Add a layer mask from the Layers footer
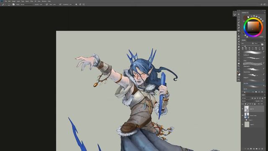Viewport: 268px width, 151px height. click(x=251, y=149)
